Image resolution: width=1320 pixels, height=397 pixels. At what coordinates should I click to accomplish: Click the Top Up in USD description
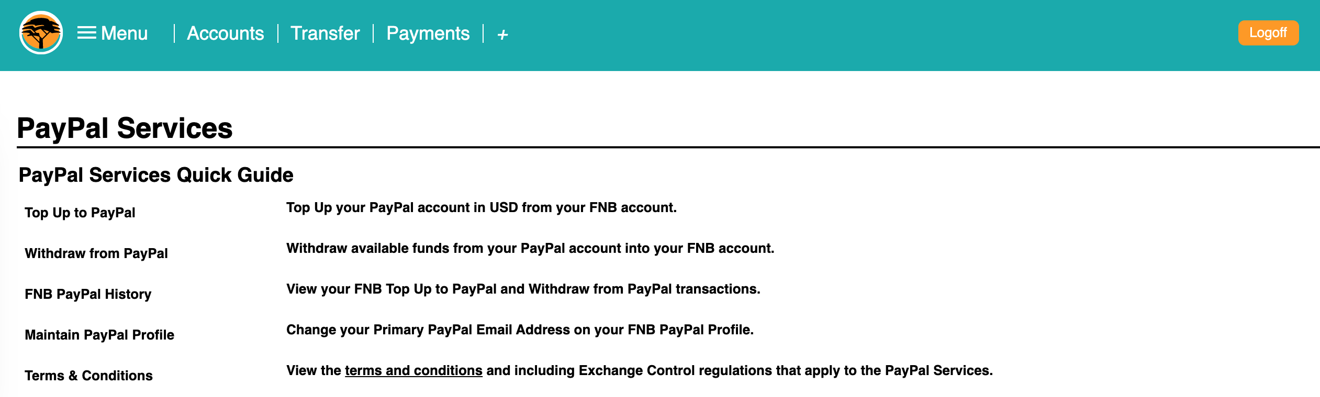481,207
